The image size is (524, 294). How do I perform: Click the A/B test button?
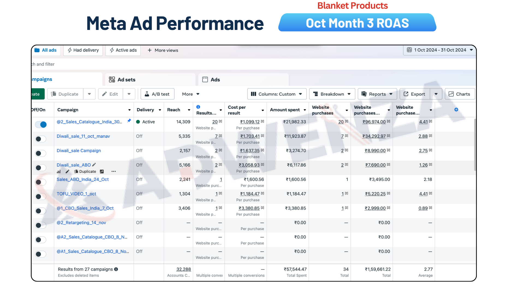157,94
